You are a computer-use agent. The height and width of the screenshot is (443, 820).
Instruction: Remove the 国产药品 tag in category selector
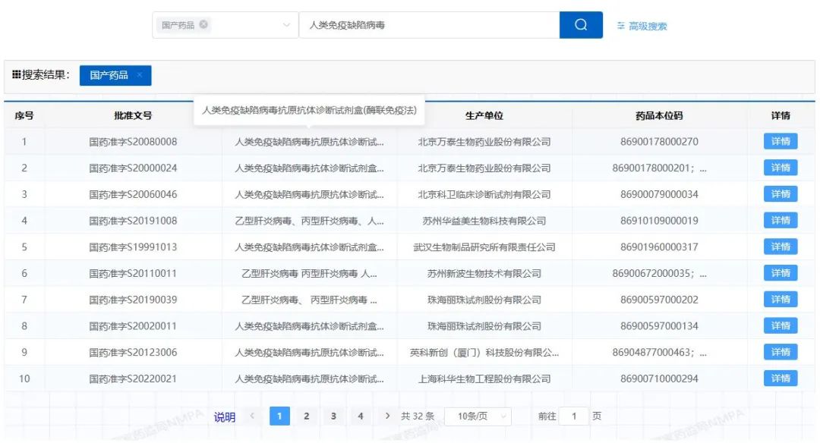pyautogui.click(x=203, y=25)
